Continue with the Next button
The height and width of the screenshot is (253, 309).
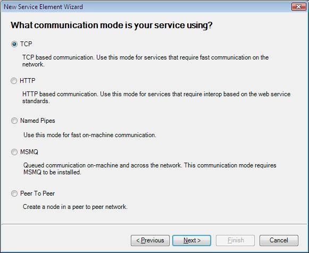(x=192, y=240)
